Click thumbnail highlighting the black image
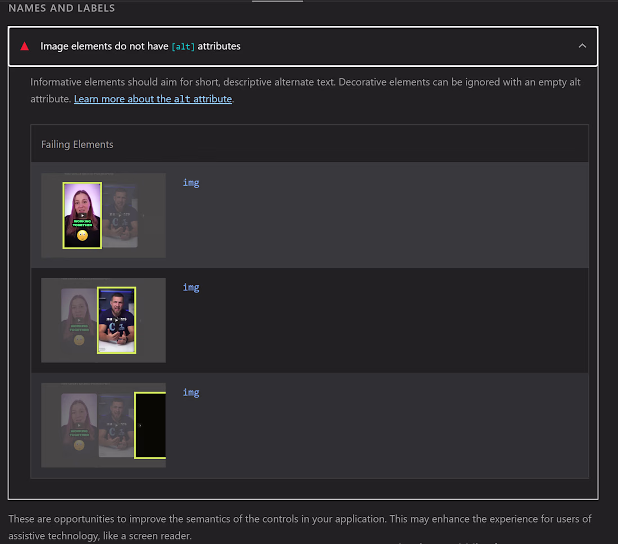The height and width of the screenshot is (544, 618). coord(103,425)
